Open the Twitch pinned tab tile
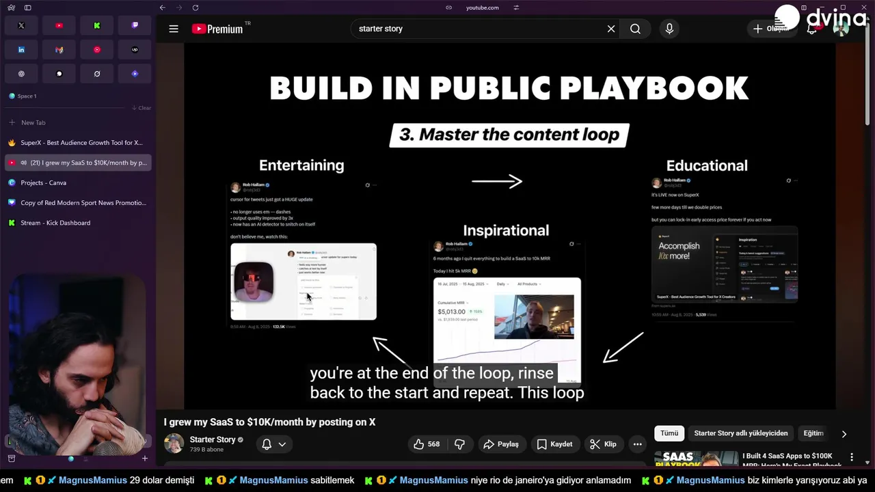875x492 pixels. 135,25
